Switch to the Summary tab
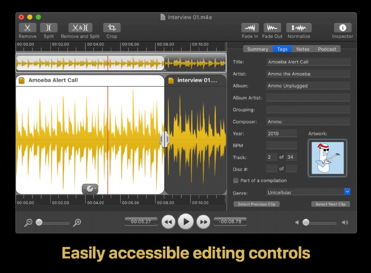 tap(257, 49)
